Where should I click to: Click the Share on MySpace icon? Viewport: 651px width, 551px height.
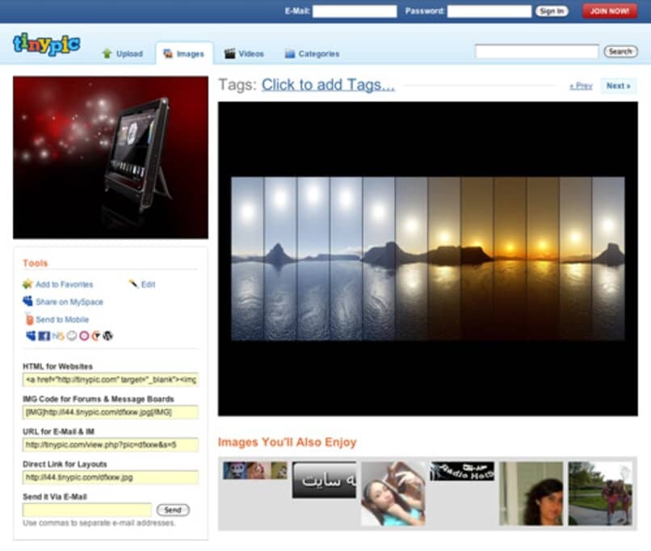coord(27,301)
